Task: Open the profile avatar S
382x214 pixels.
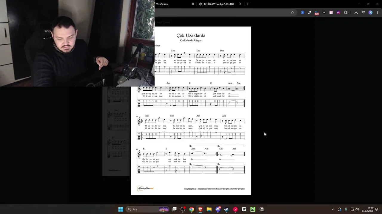Action: (x=370, y=12)
